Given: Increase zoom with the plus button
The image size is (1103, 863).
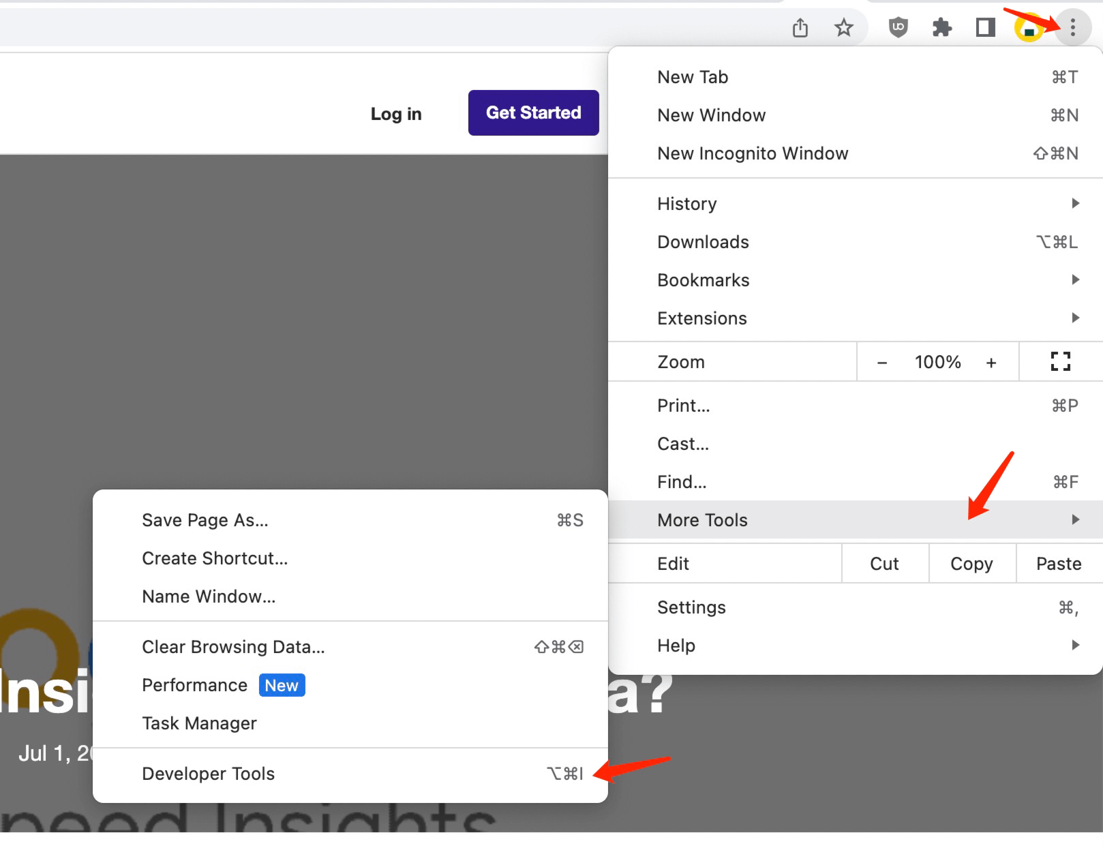Looking at the screenshot, I should (x=991, y=363).
